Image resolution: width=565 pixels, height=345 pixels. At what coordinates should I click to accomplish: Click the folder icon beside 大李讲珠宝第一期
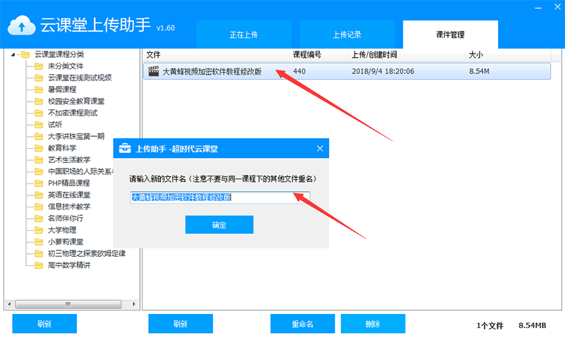pyautogui.click(x=39, y=136)
